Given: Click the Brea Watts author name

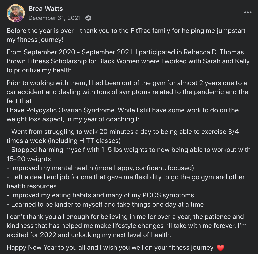Looking at the screenshot, I should (x=46, y=9).
